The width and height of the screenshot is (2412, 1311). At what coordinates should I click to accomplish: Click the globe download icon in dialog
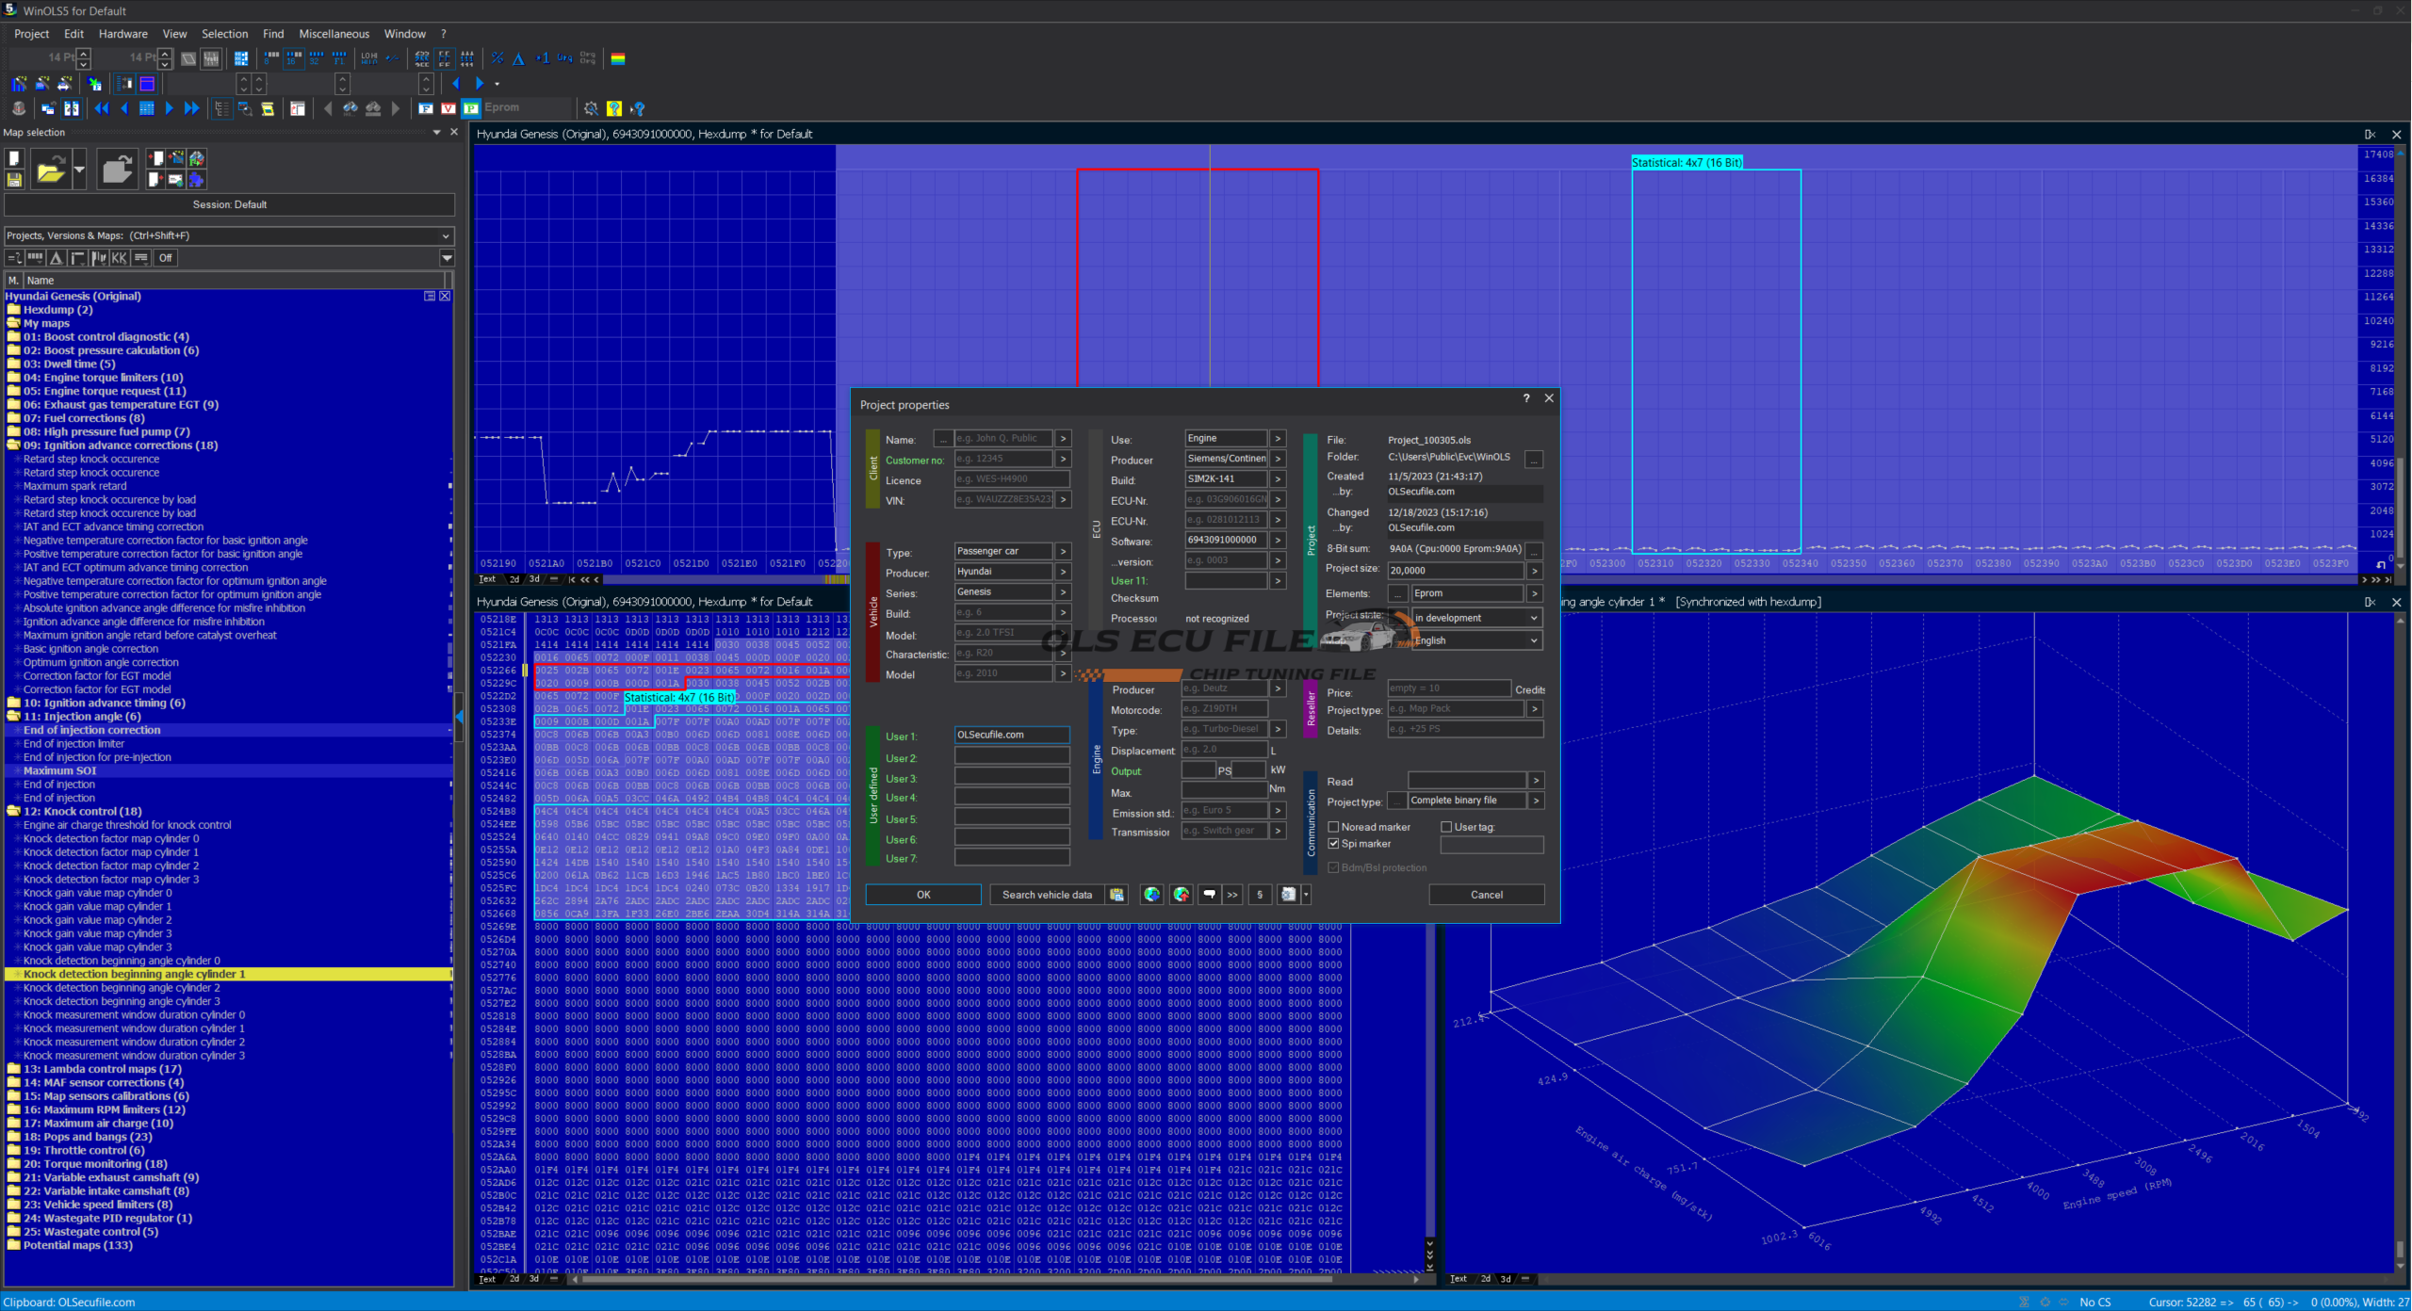point(1151,895)
